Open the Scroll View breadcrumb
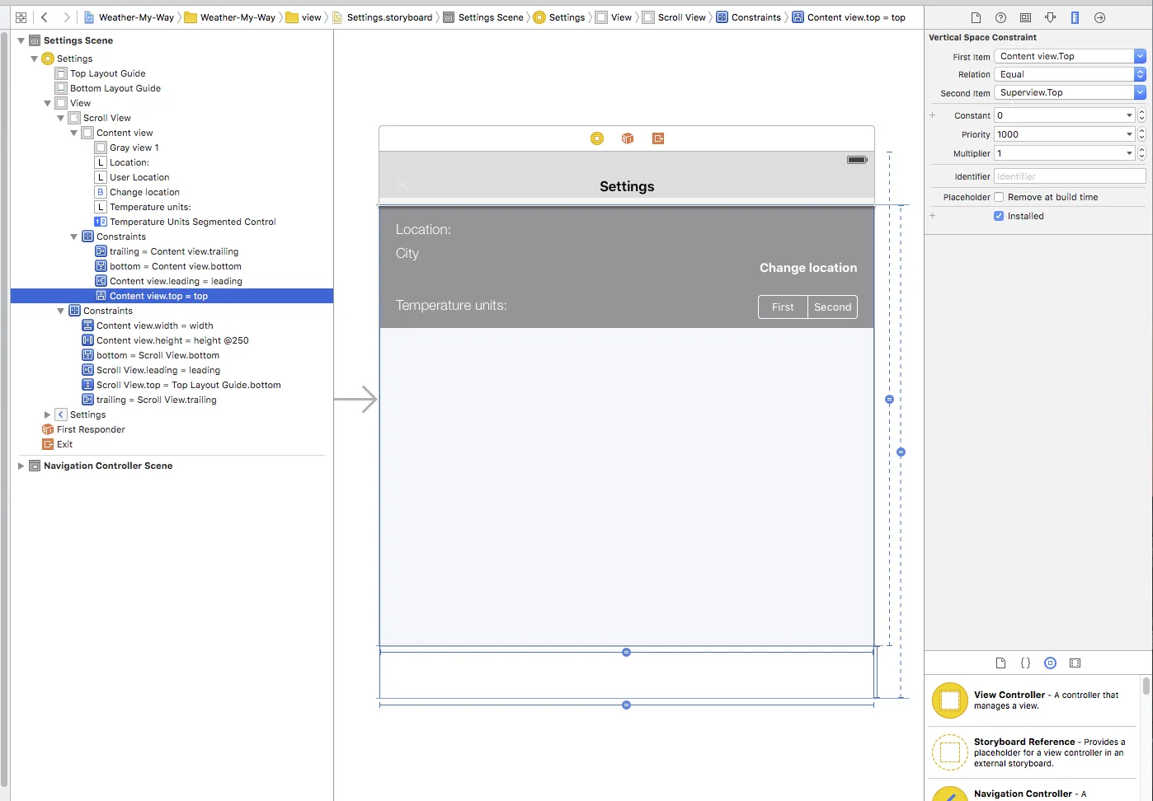1153x801 pixels. [x=675, y=17]
